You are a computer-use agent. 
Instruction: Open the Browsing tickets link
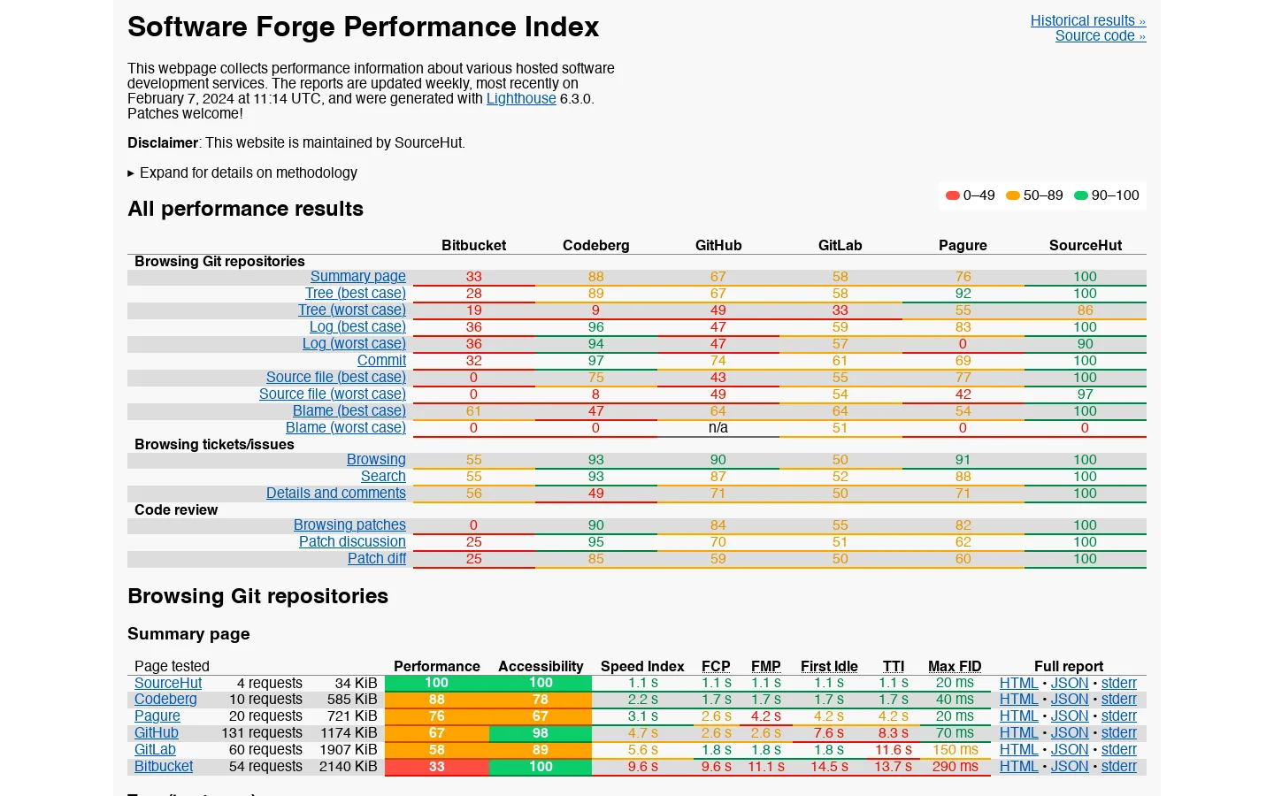[376, 459]
